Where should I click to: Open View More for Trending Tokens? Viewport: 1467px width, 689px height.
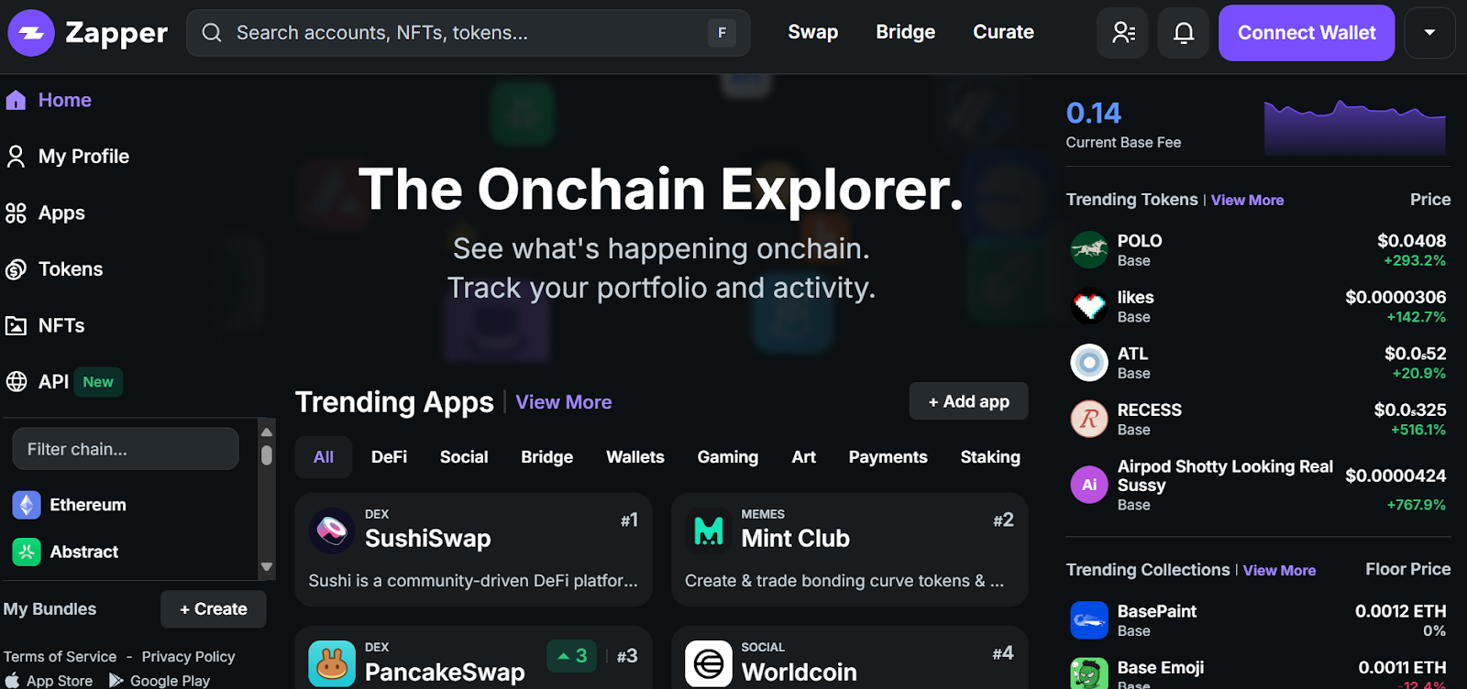click(1247, 200)
